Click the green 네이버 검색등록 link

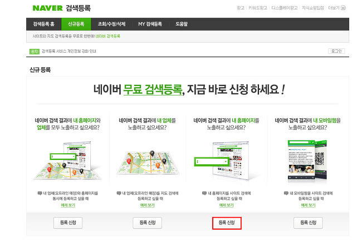coord(108,36)
